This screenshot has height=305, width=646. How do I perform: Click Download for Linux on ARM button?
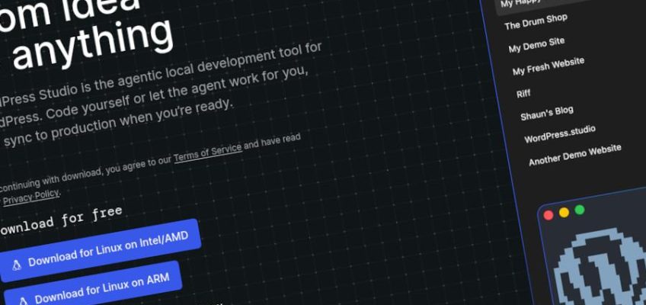(93, 285)
